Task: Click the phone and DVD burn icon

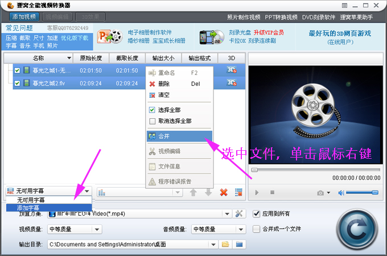Action: point(212,37)
